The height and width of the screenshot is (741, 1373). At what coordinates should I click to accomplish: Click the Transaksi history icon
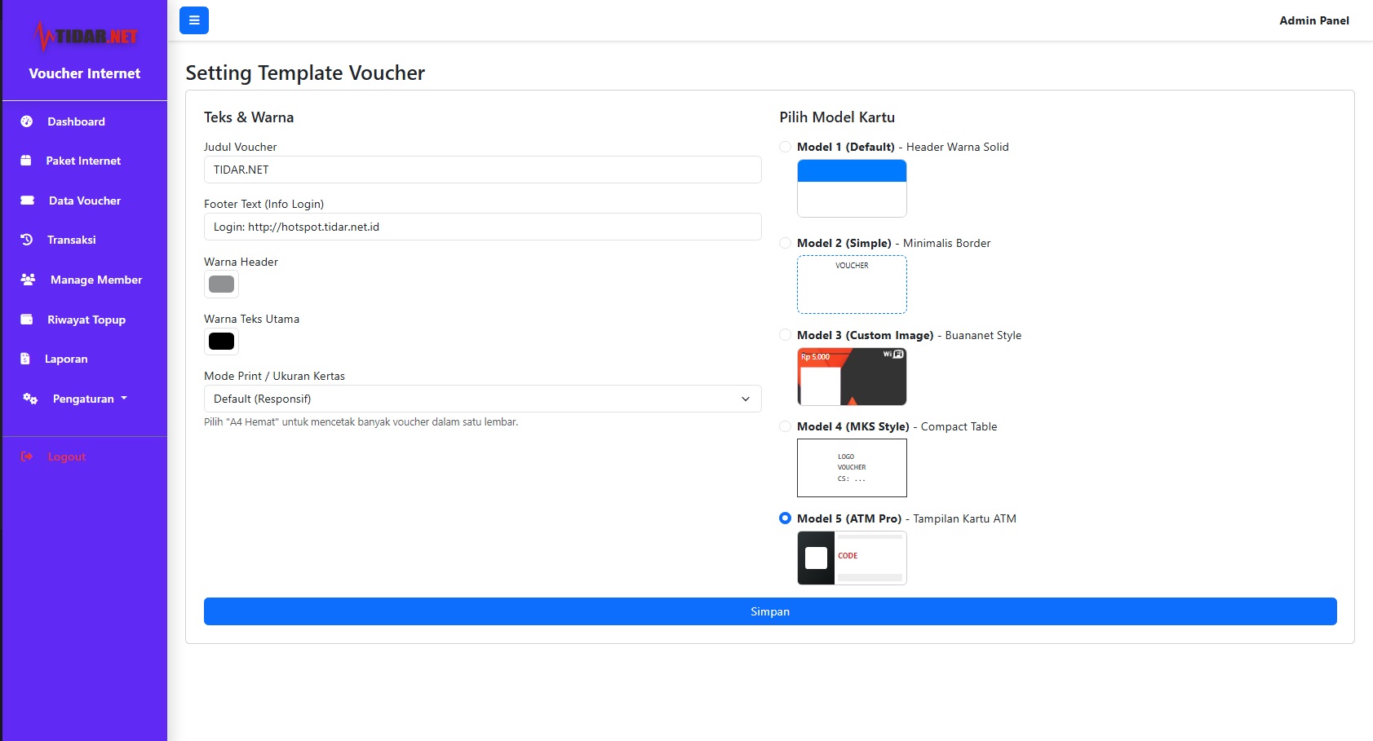(27, 240)
